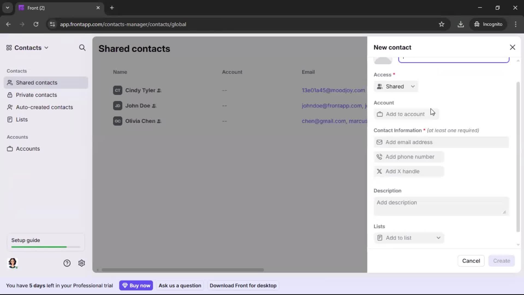Open the Shared access dropdown
Image resolution: width=524 pixels, height=295 pixels.
coord(396,86)
